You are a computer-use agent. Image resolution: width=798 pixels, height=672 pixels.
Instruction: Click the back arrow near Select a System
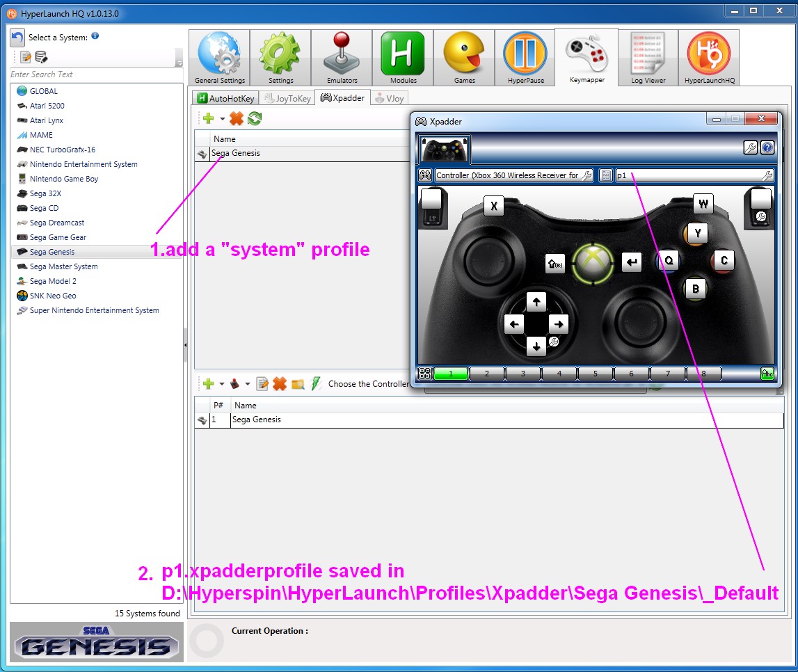(17, 38)
